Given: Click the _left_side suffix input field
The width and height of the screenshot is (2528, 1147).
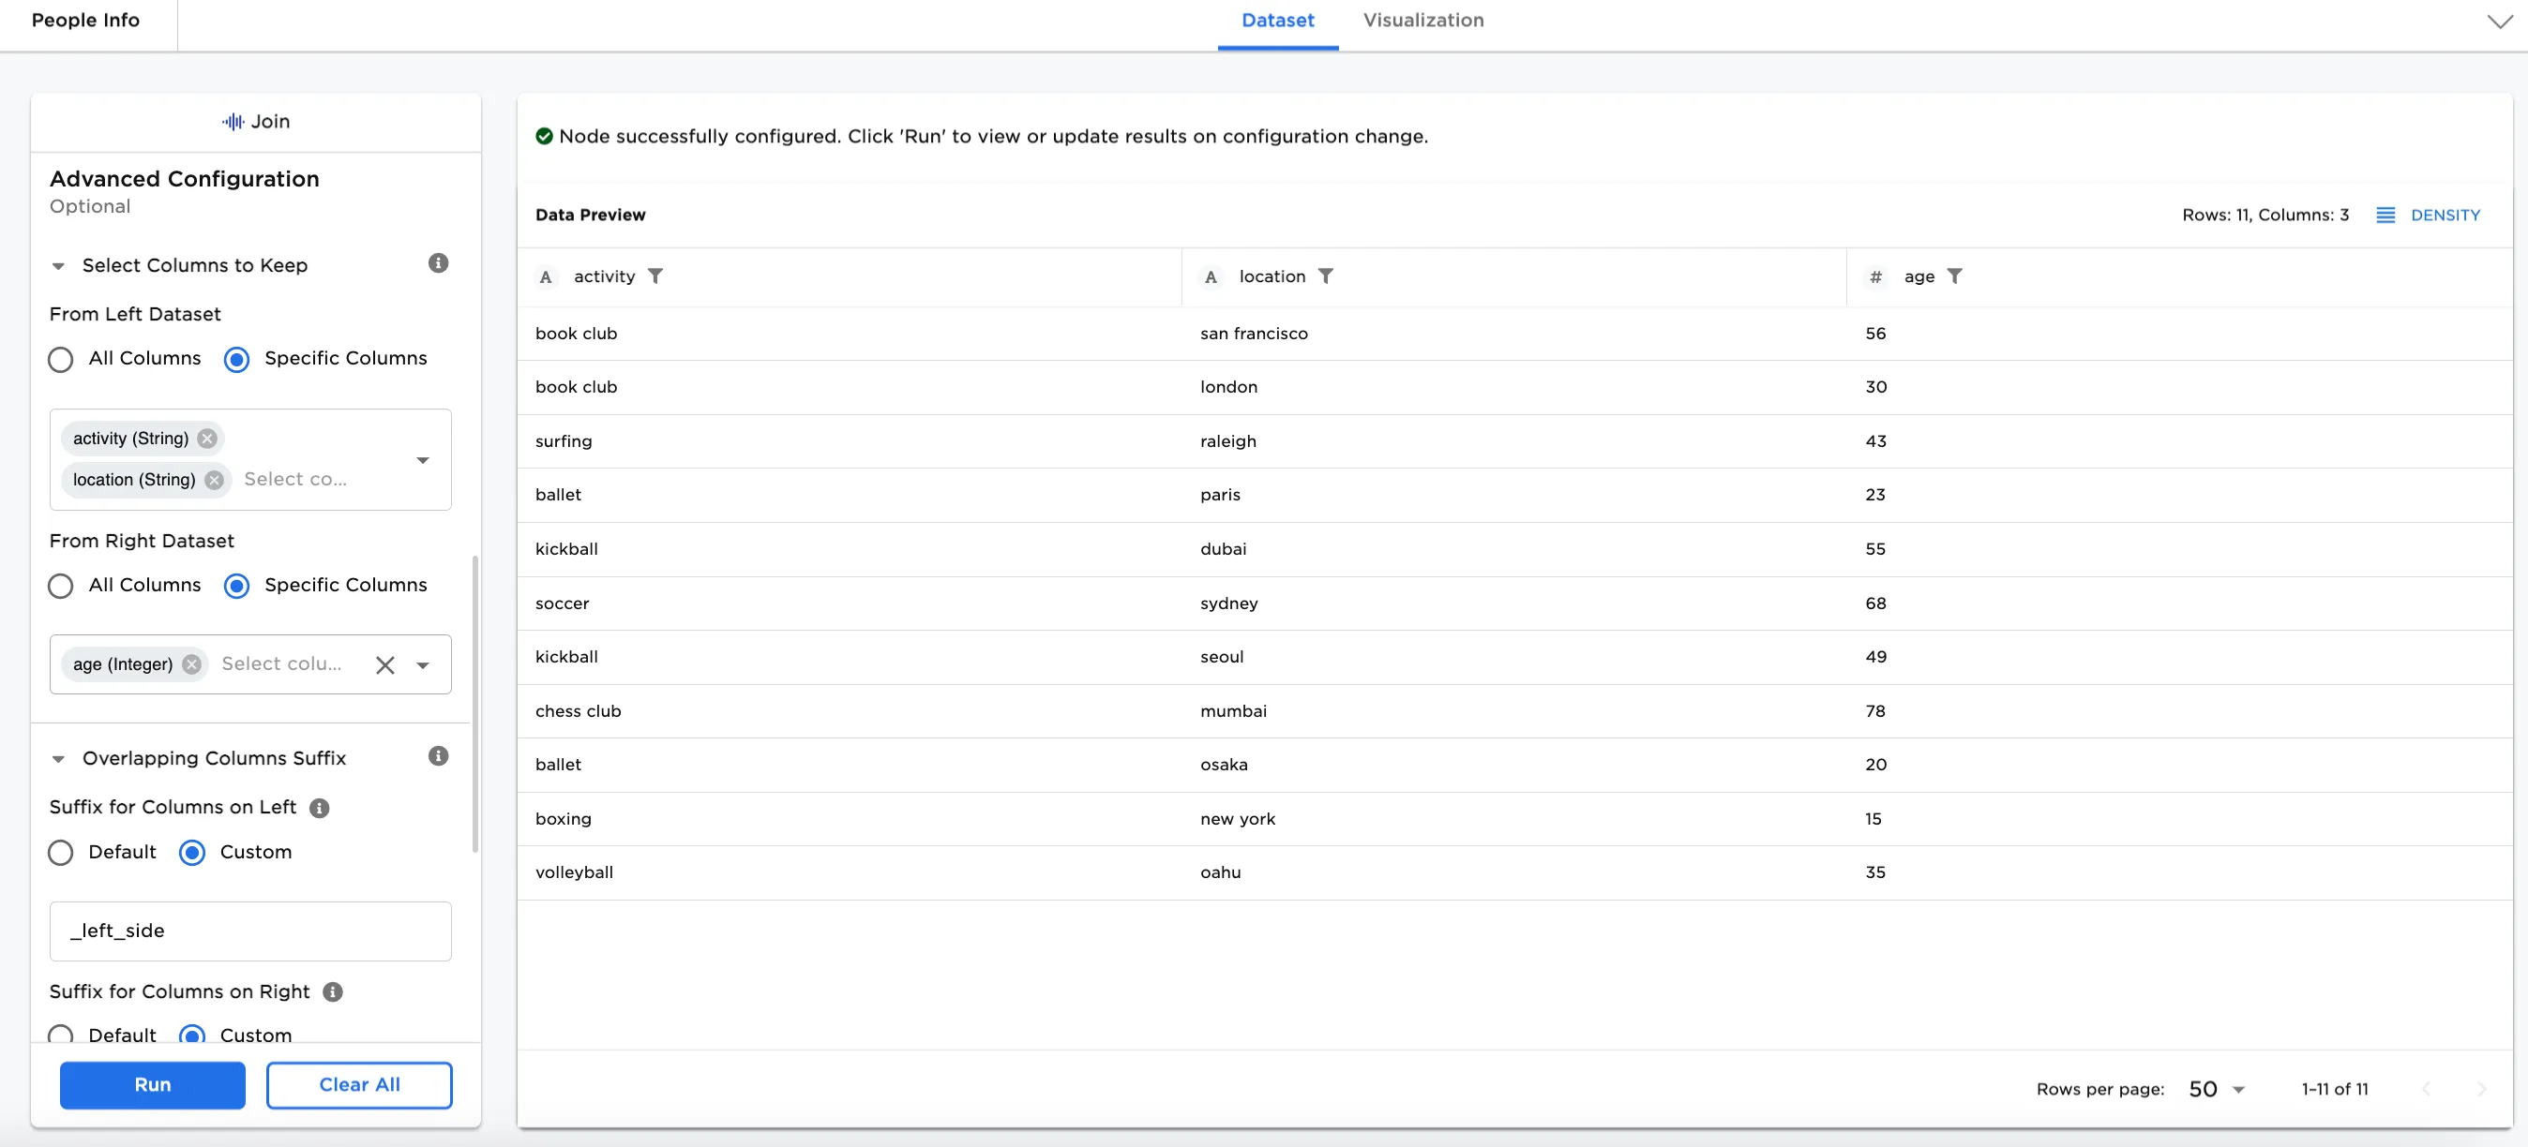Looking at the screenshot, I should [249, 931].
